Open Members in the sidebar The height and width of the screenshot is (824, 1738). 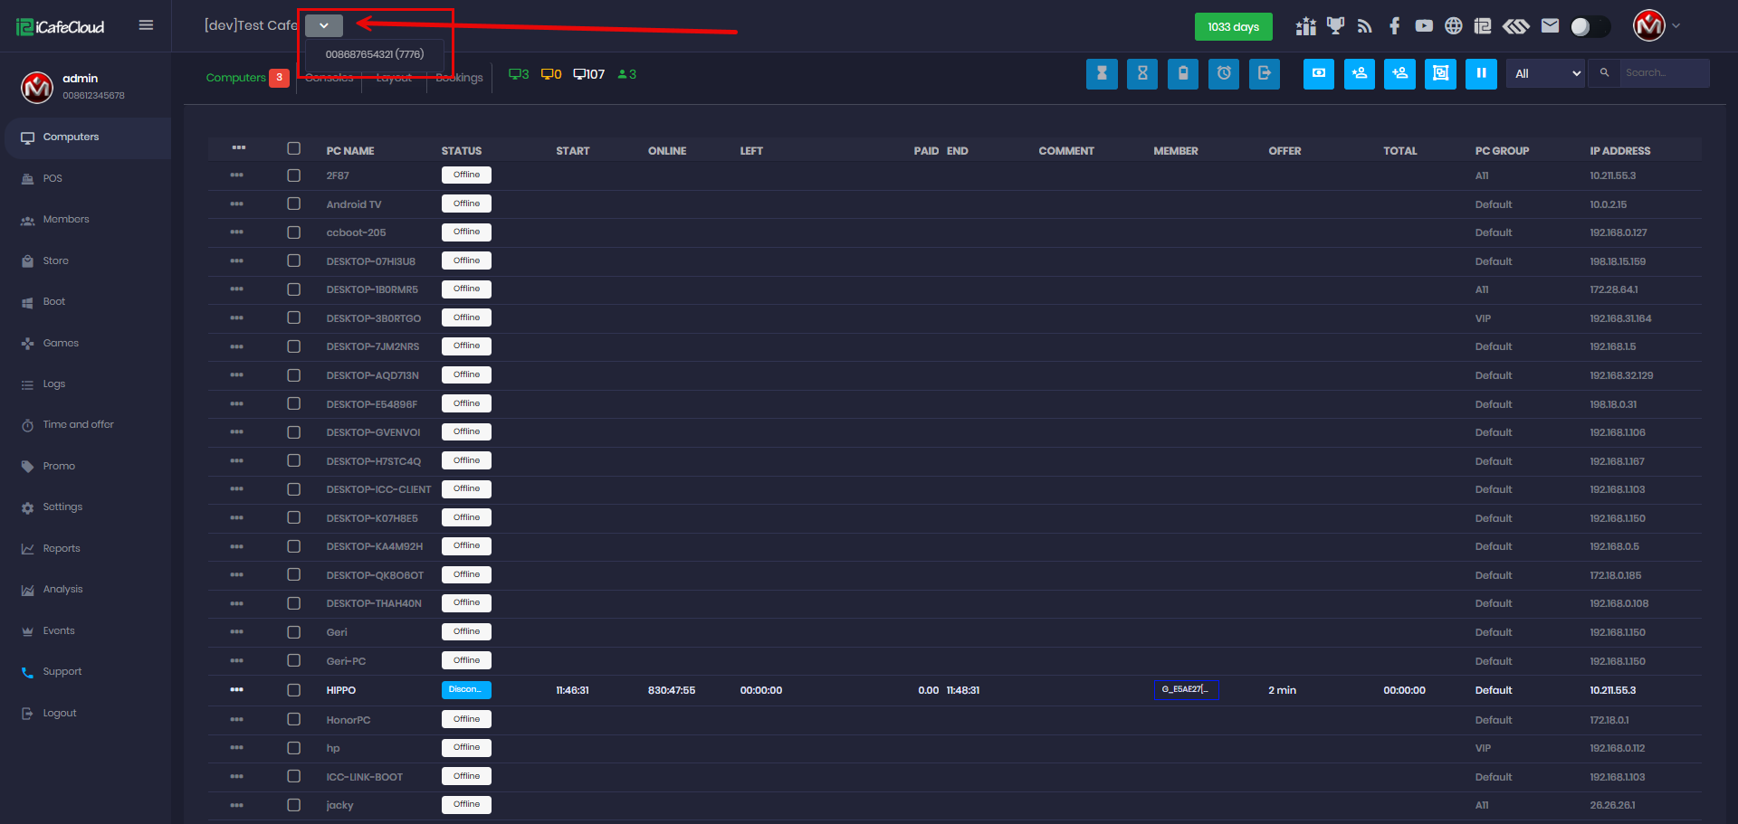(x=66, y=220)
